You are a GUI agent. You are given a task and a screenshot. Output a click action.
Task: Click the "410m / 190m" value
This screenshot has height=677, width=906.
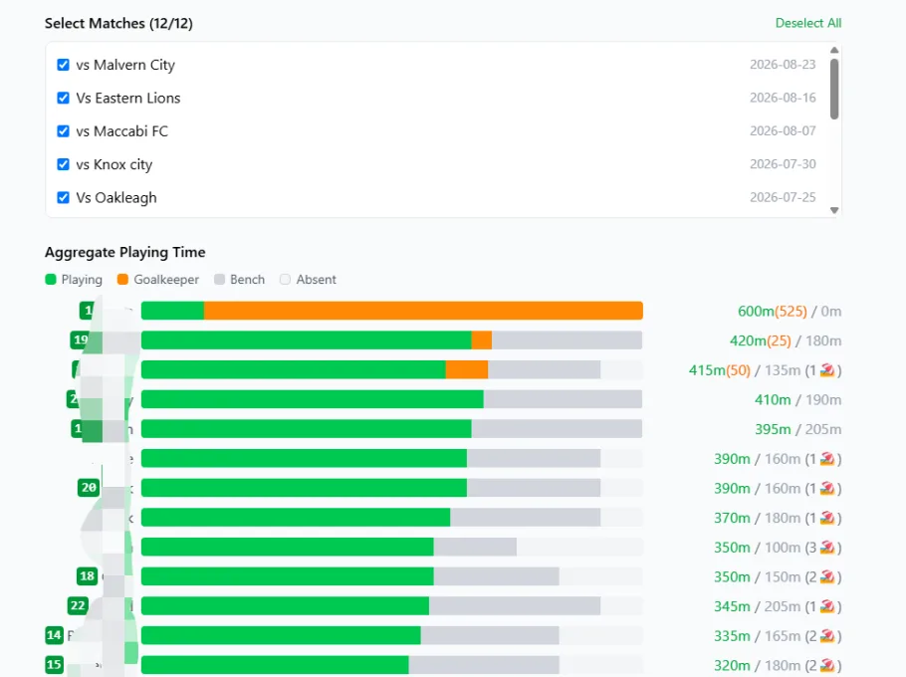tap(797, 400)
